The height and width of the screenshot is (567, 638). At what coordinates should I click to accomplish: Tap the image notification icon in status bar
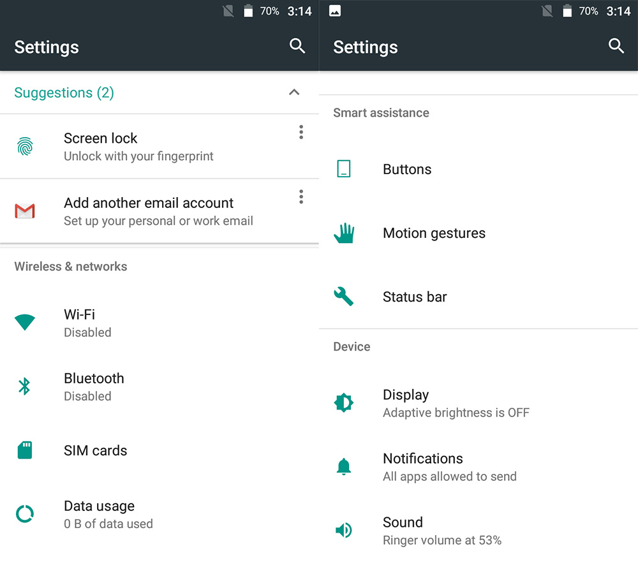[x=335, y=11]
